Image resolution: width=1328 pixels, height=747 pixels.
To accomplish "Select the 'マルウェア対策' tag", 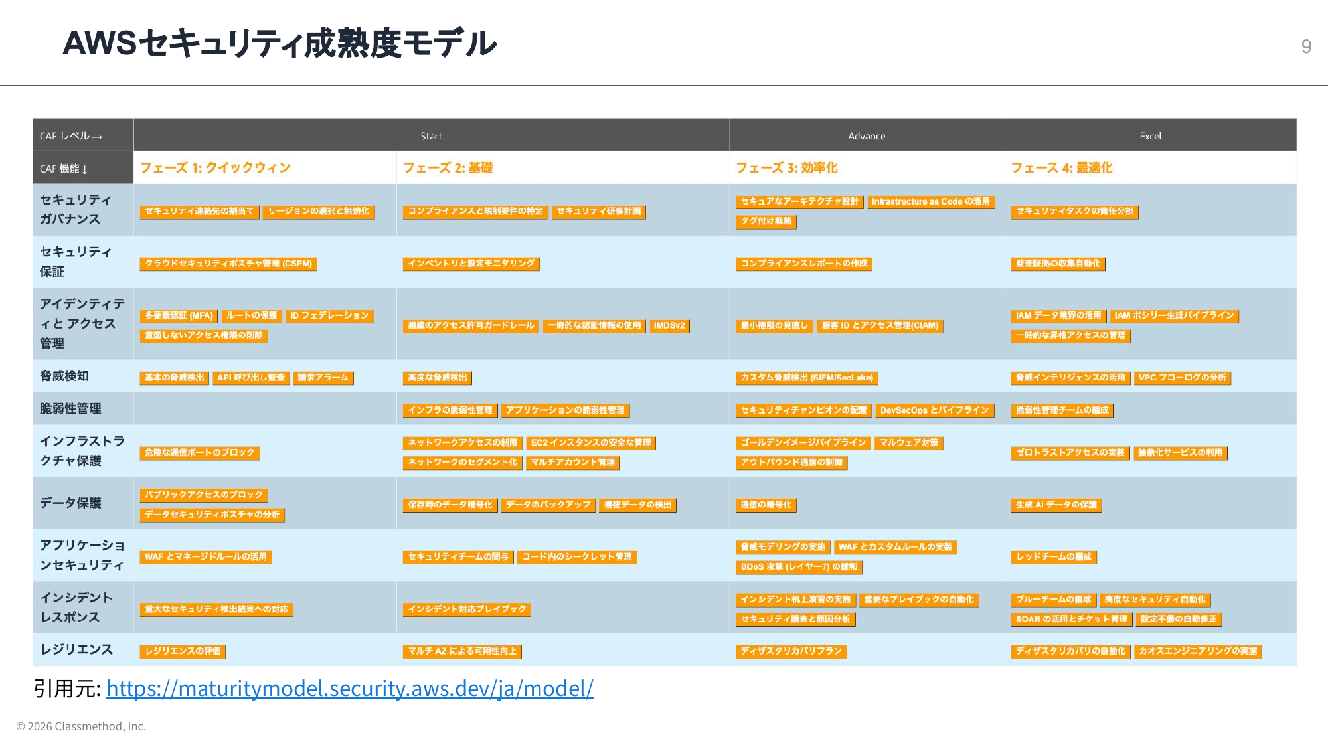I will pyautogui.click(x=909, y=443).
